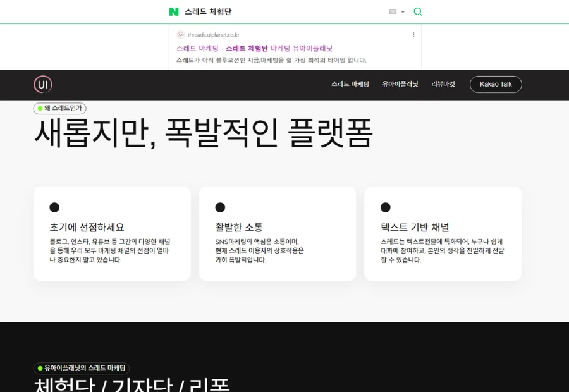The width and height of the screenshot is (569, 392).
Task: Open the 스레드 마케팅 nav item
Action: pos(350,84)
